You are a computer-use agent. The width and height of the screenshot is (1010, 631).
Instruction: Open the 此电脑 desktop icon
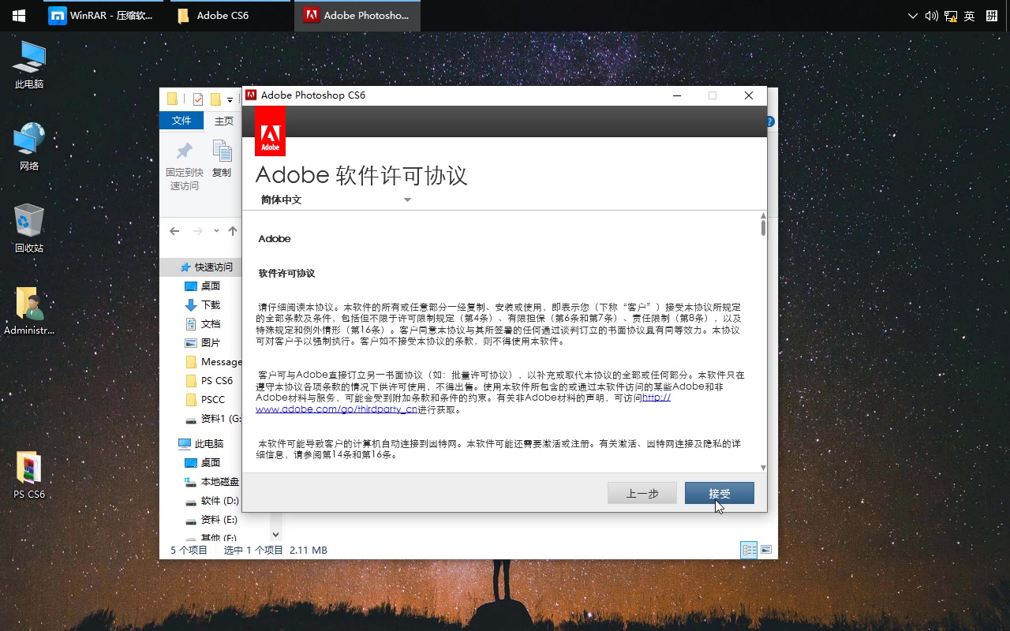pos(29,65)
